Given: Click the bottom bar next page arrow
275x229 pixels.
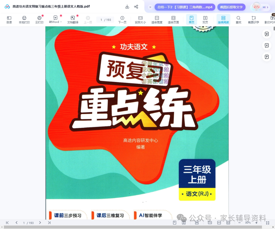Looking at the screenshot, I should (x=40, y=223).
